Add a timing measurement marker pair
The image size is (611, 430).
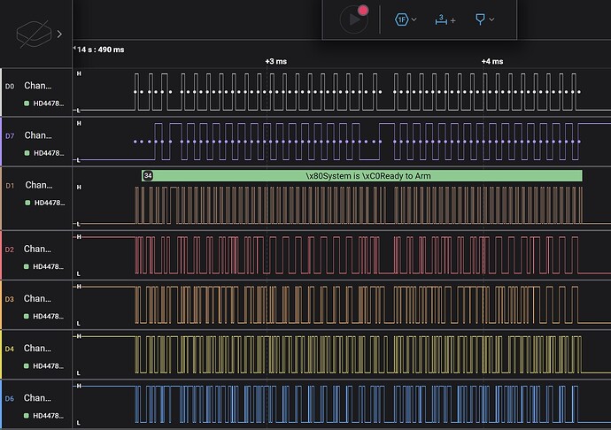(445, 19)
